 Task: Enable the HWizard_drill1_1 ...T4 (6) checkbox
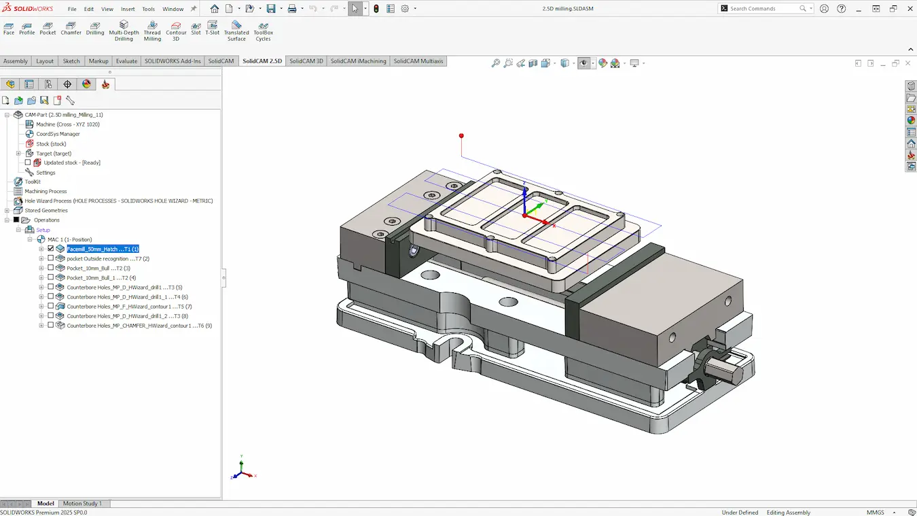pyautogui.click(x=50, y=296)
